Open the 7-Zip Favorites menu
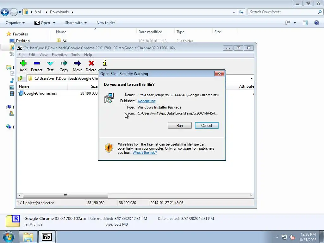Viewport: 324px width, 243px height. point(59,55)
